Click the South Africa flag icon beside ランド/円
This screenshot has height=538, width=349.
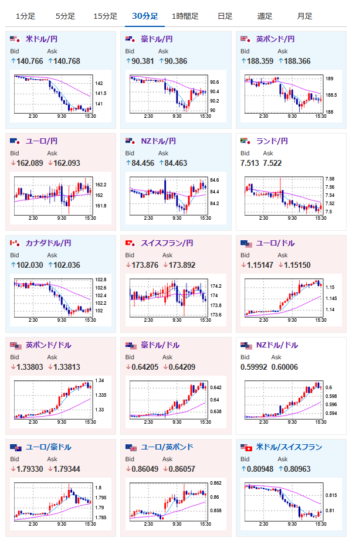(x=245, y=141)
